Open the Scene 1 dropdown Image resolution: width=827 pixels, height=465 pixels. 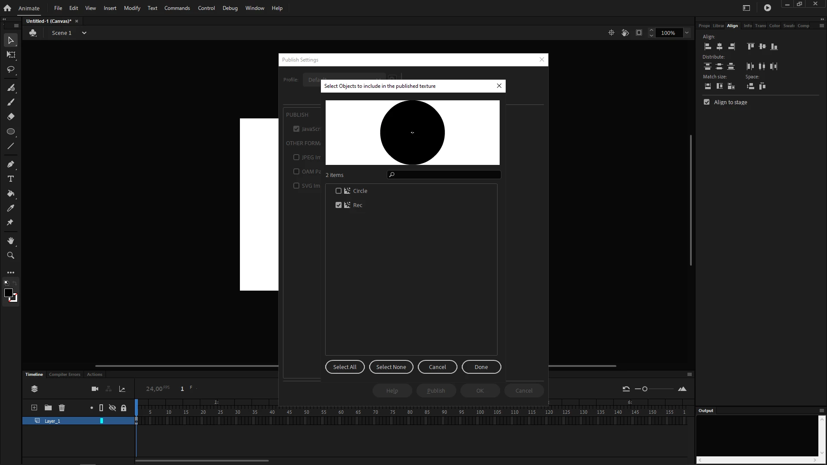84,33
